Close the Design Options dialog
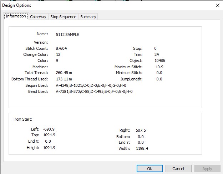The image size is (223, 174). (x=217, y=5)
